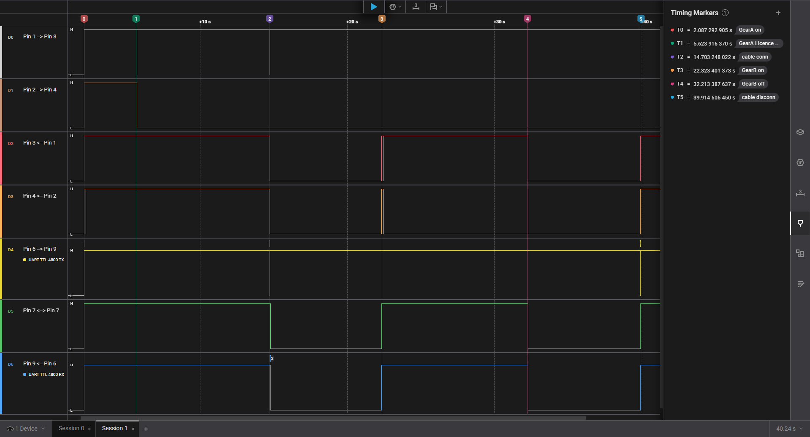Expand the trigger mode dropdown in top toolbar
This screenshot has height=437, width=810.
[395, 7]
